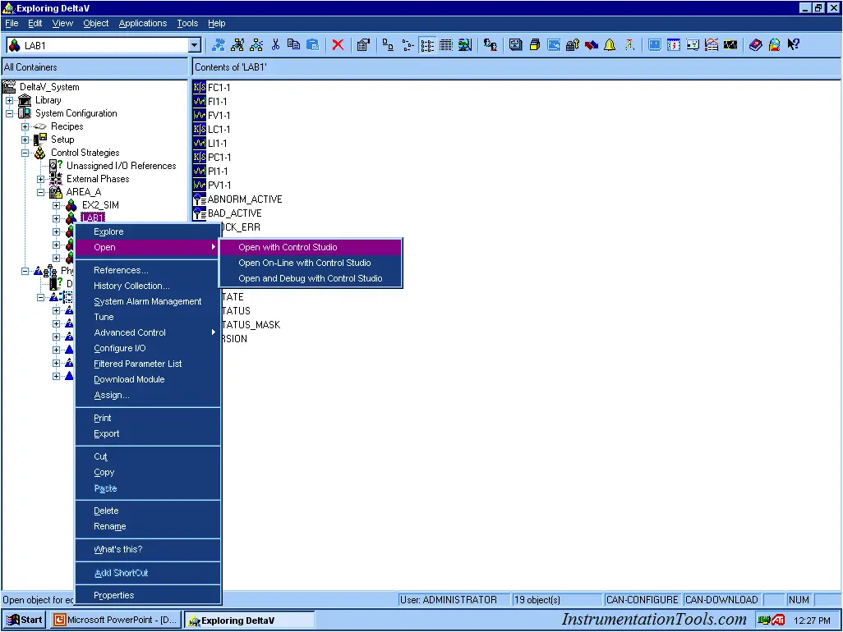The height and width of the screenshot is (632, 843).
Task: Choose Open On-Line with Control Studio
Action: 311,263
